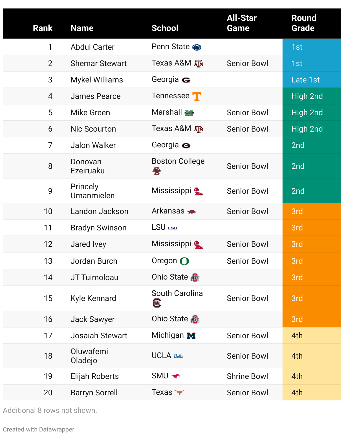Image resolution: width=344 pixels, height=436 pixels.
Task: Click the Texas Longhorns logo
Action: (179, 393)
